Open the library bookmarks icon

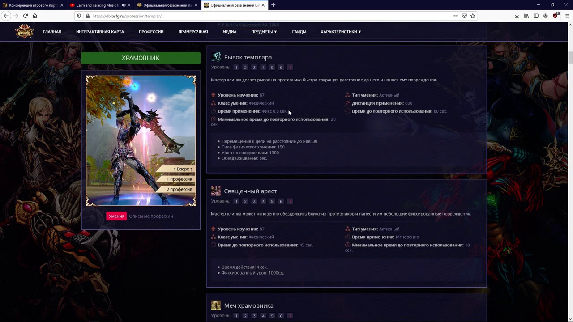tap(526, 16)
